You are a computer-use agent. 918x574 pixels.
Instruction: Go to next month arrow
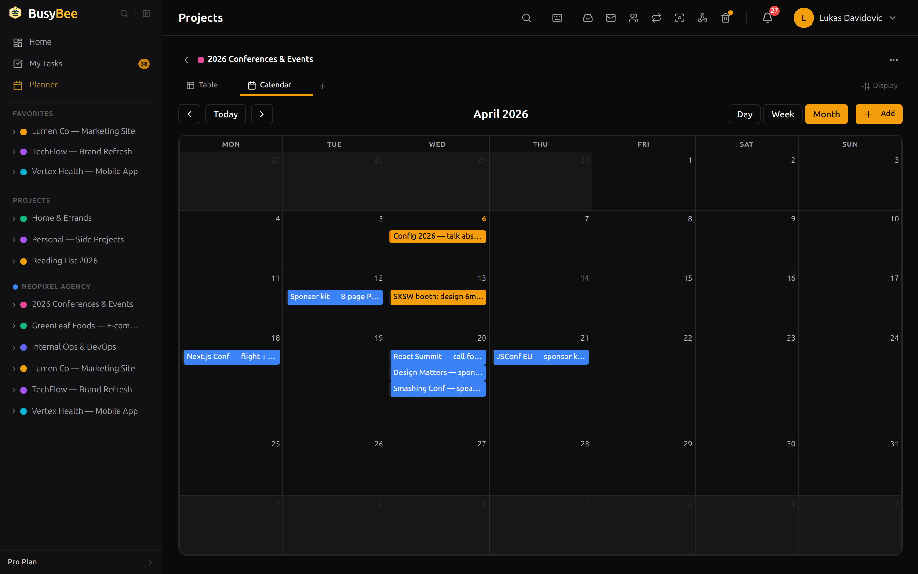coord(262,114)
